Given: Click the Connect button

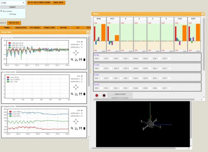Looking at the screenshot, I should (x=13, y=7).
